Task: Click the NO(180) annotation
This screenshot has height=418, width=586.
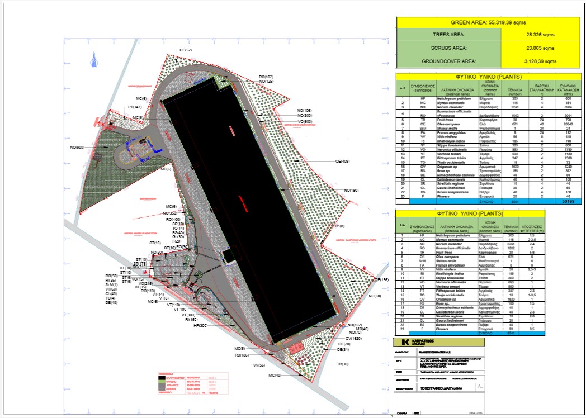Action: click(x=351, y=191)
